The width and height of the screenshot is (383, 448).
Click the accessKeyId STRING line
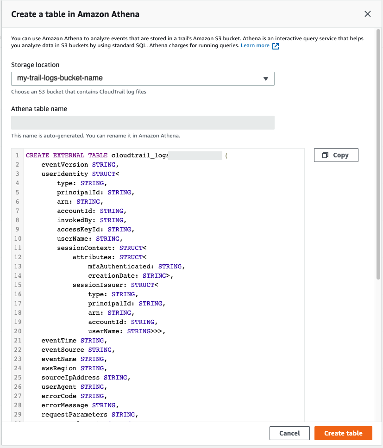coord(94,230)
